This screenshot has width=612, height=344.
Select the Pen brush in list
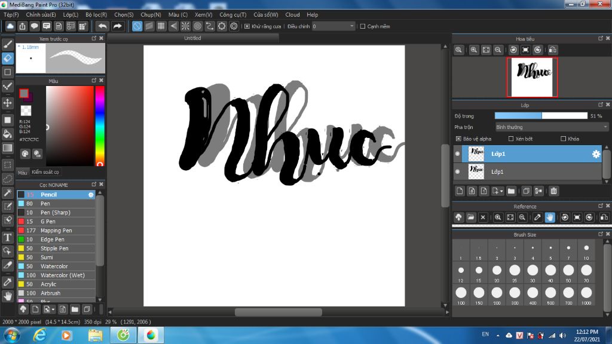(56, 204)
